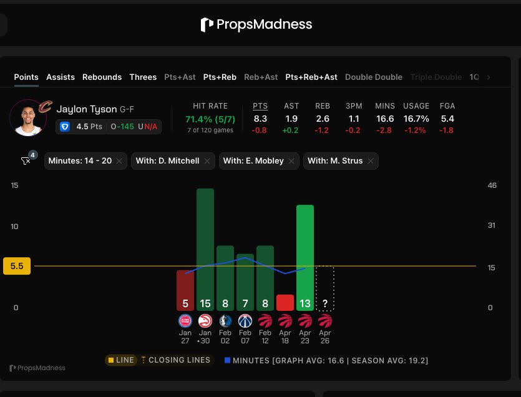Screen dimensions: 521x397
Task: Click the PropsMadness logo at the top
Action: pos(256,24)
